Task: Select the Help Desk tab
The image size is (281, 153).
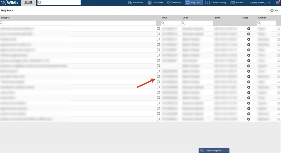Action: point(194,3)
